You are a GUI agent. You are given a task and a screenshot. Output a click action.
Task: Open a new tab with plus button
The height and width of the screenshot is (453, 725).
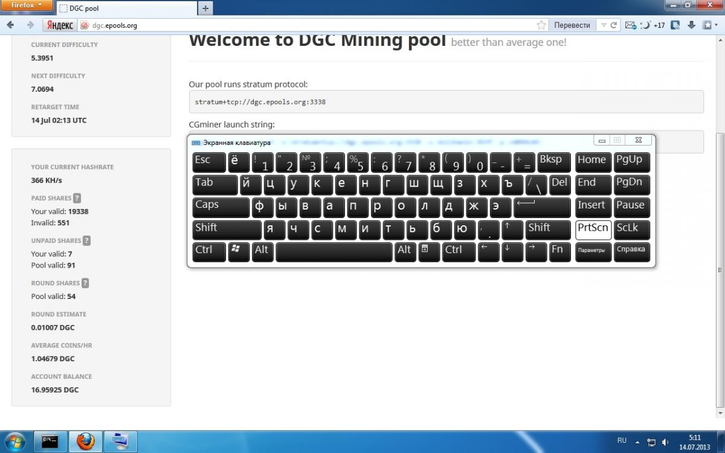[205, 8]
